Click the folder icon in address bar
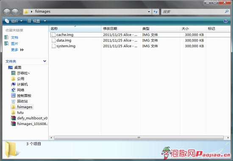 tap(26, 11)
